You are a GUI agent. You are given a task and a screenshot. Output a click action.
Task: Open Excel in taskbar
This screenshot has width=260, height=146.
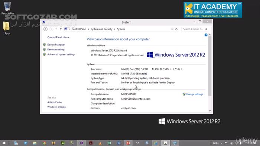110,143
